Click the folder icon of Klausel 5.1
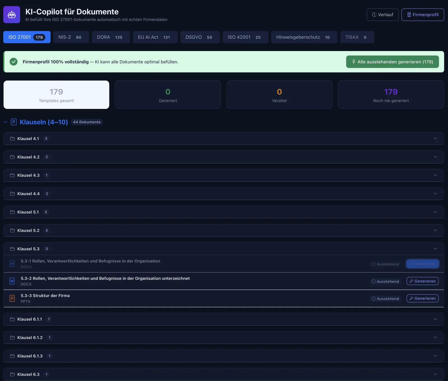 (12, 212)
